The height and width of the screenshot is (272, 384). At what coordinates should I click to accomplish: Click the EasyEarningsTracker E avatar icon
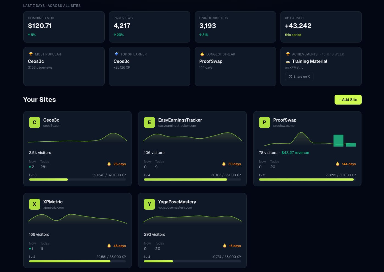tap(149, 122)
